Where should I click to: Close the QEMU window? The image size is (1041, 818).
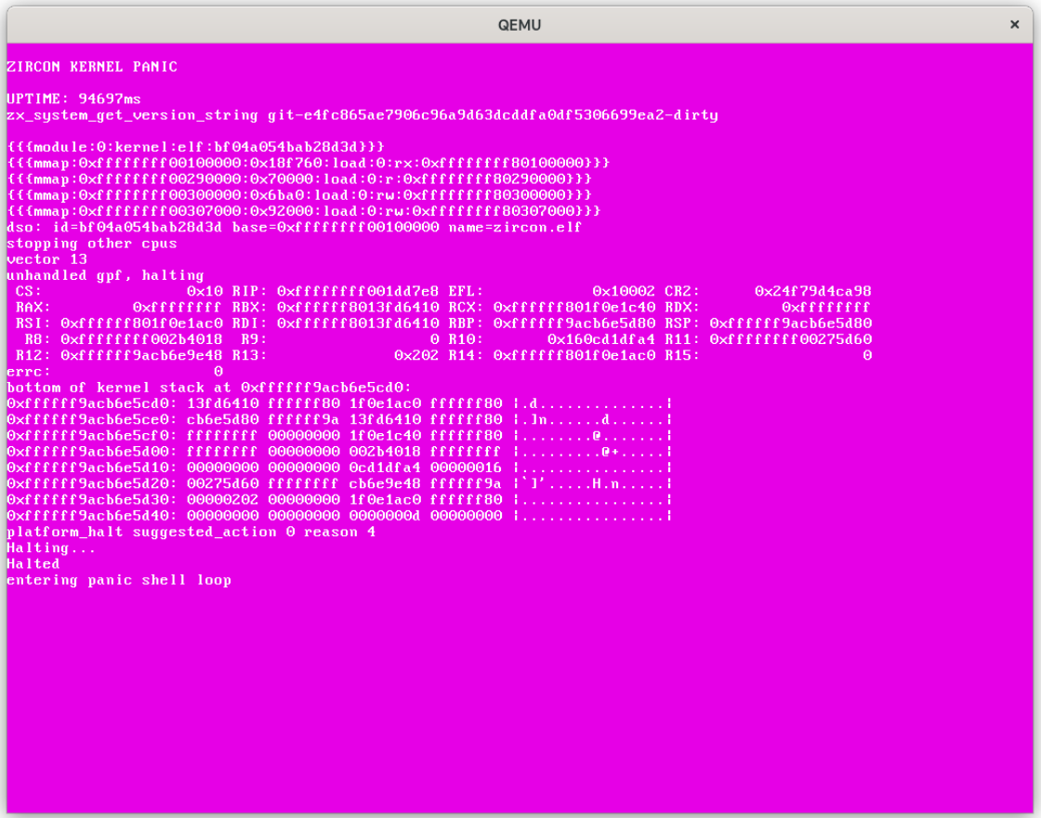pyautogui.click(x=1014, y=24)
